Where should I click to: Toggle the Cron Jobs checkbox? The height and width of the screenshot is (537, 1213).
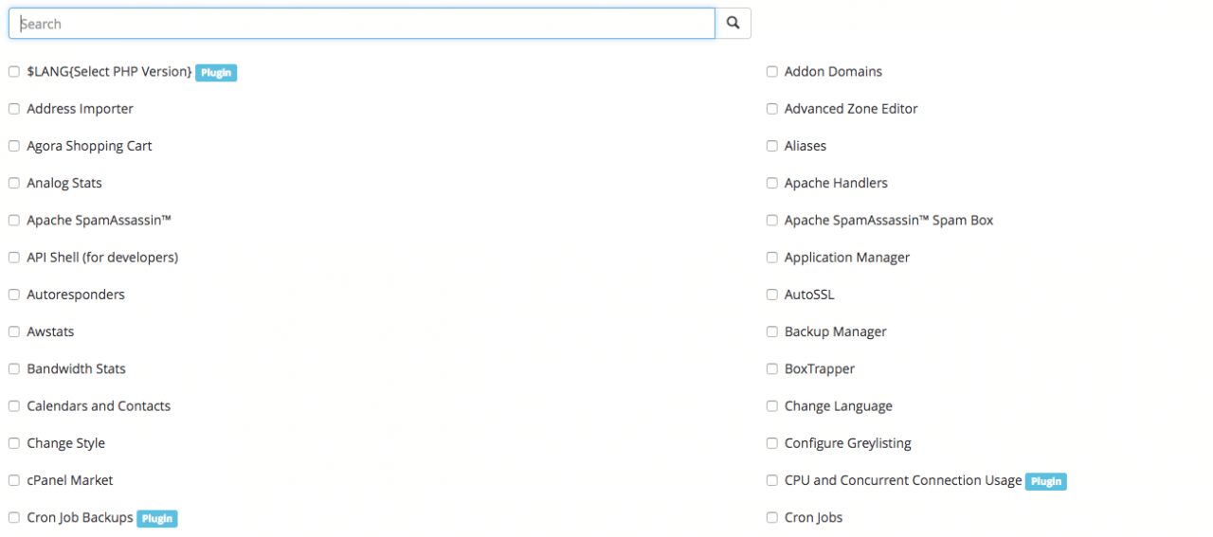tap(772, 518)
